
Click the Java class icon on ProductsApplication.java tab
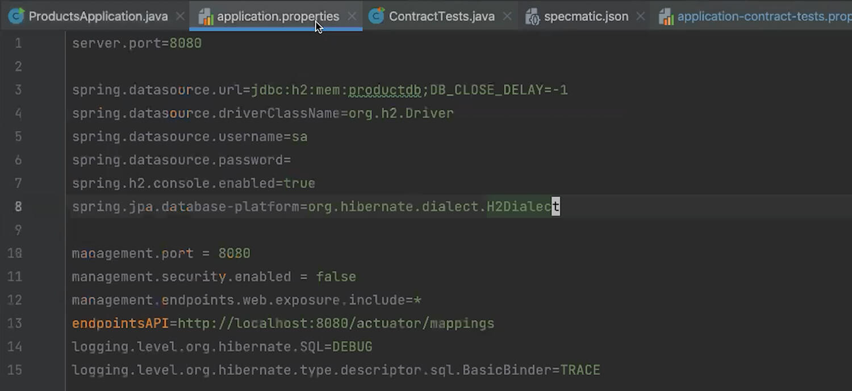click(x=16, y=16)
